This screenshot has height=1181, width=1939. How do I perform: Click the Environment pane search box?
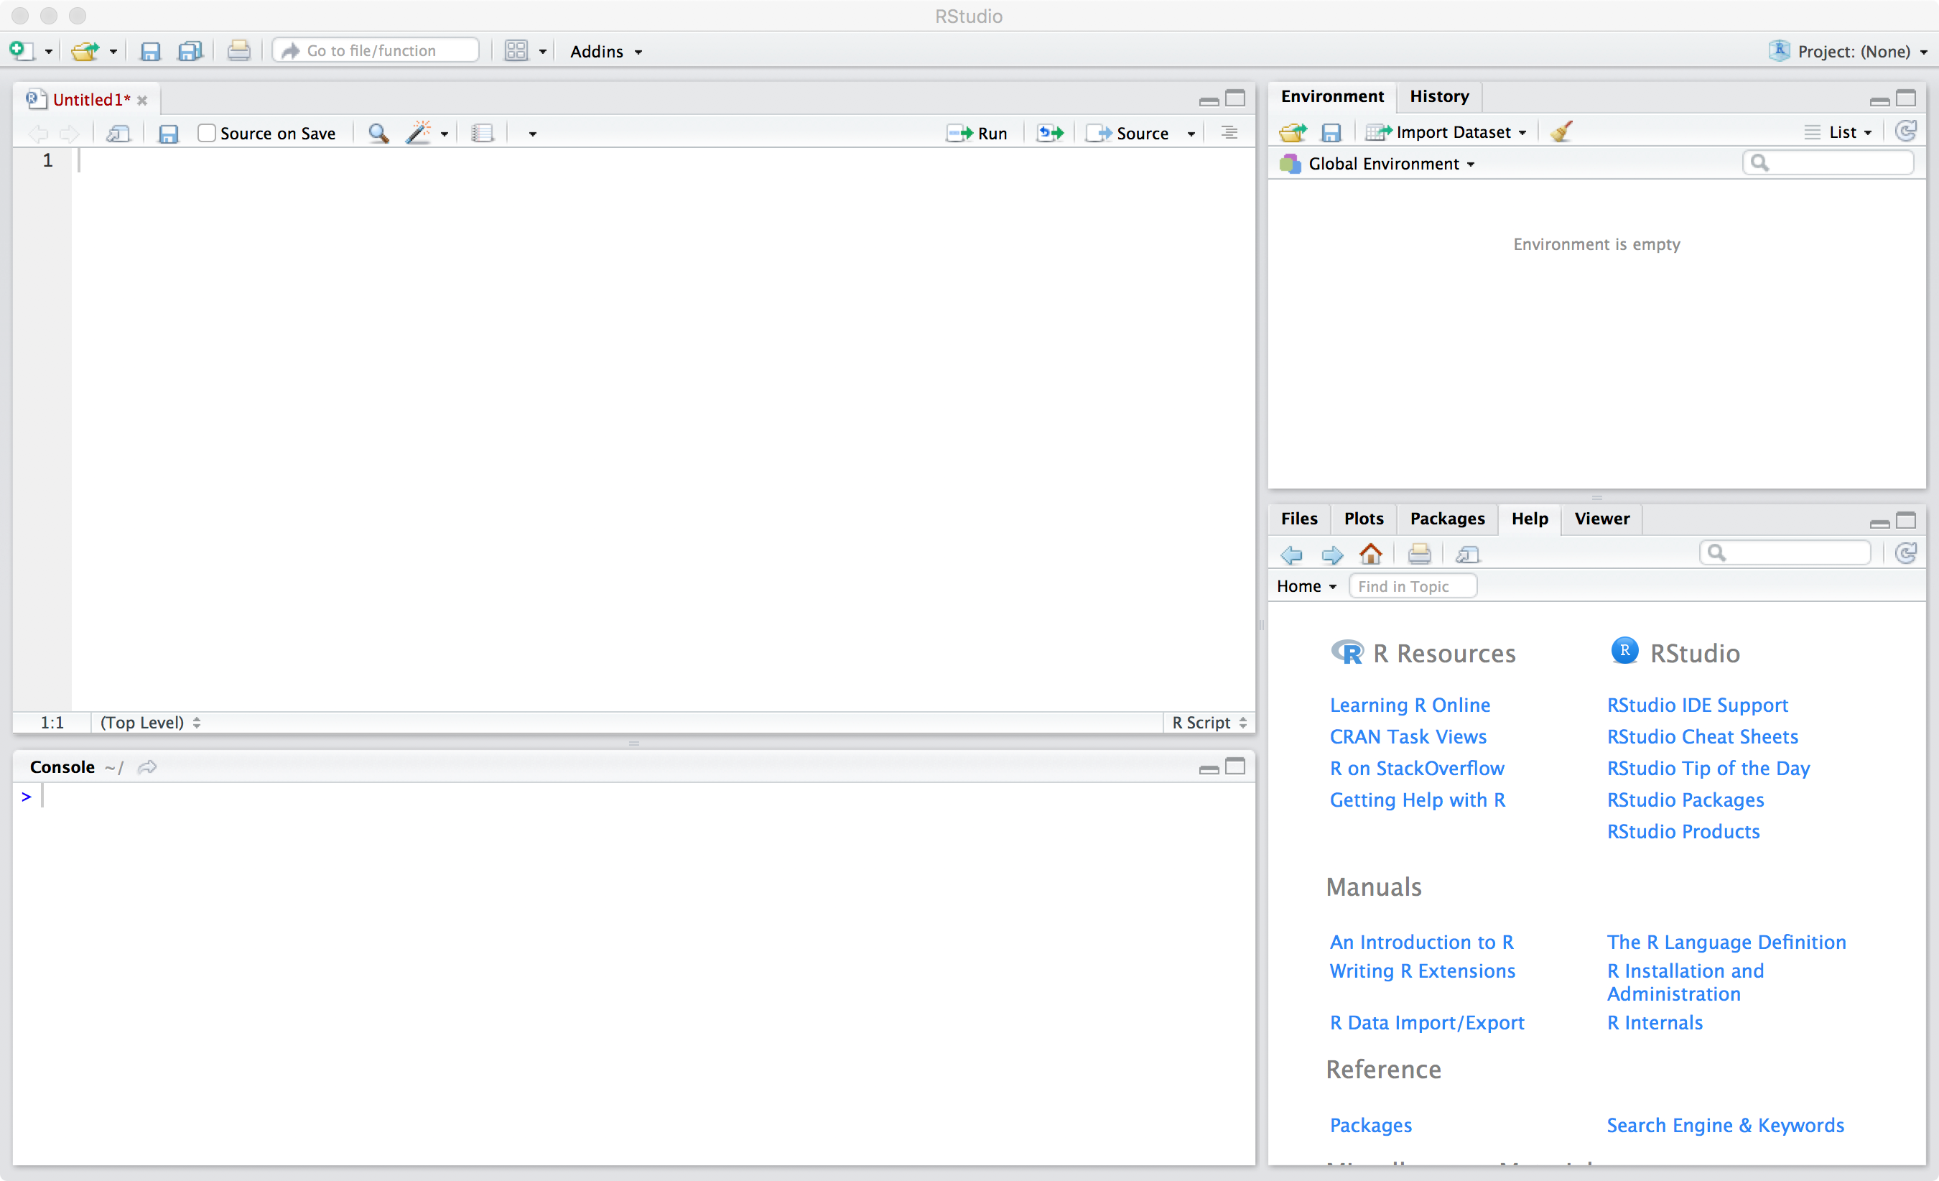point(1827,163)
